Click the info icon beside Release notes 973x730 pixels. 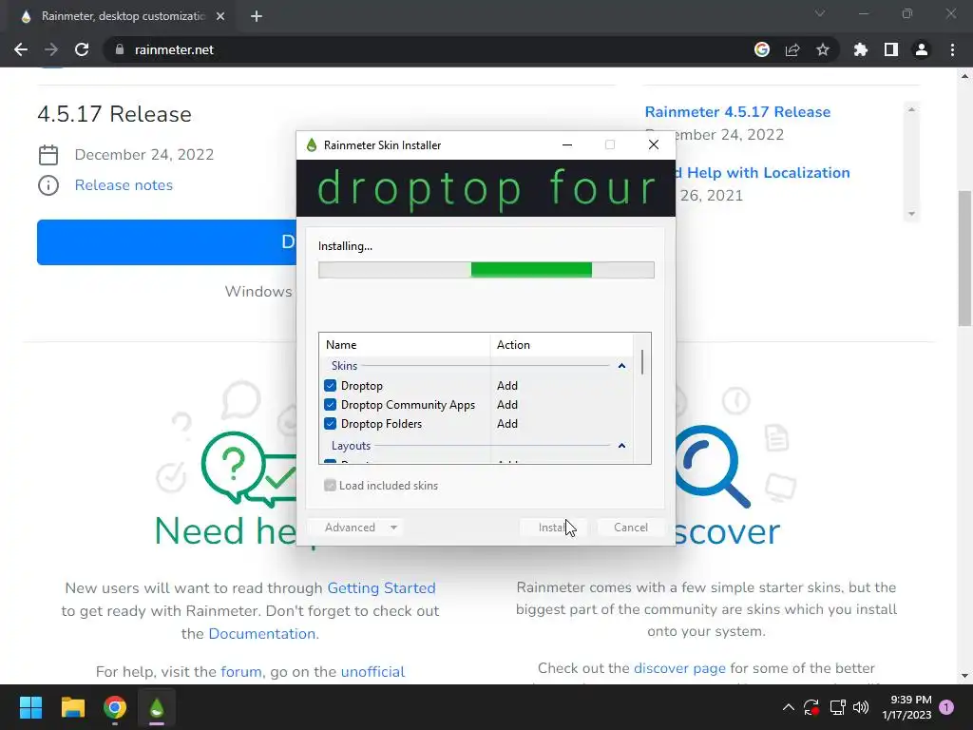click(x=48, y=185)
